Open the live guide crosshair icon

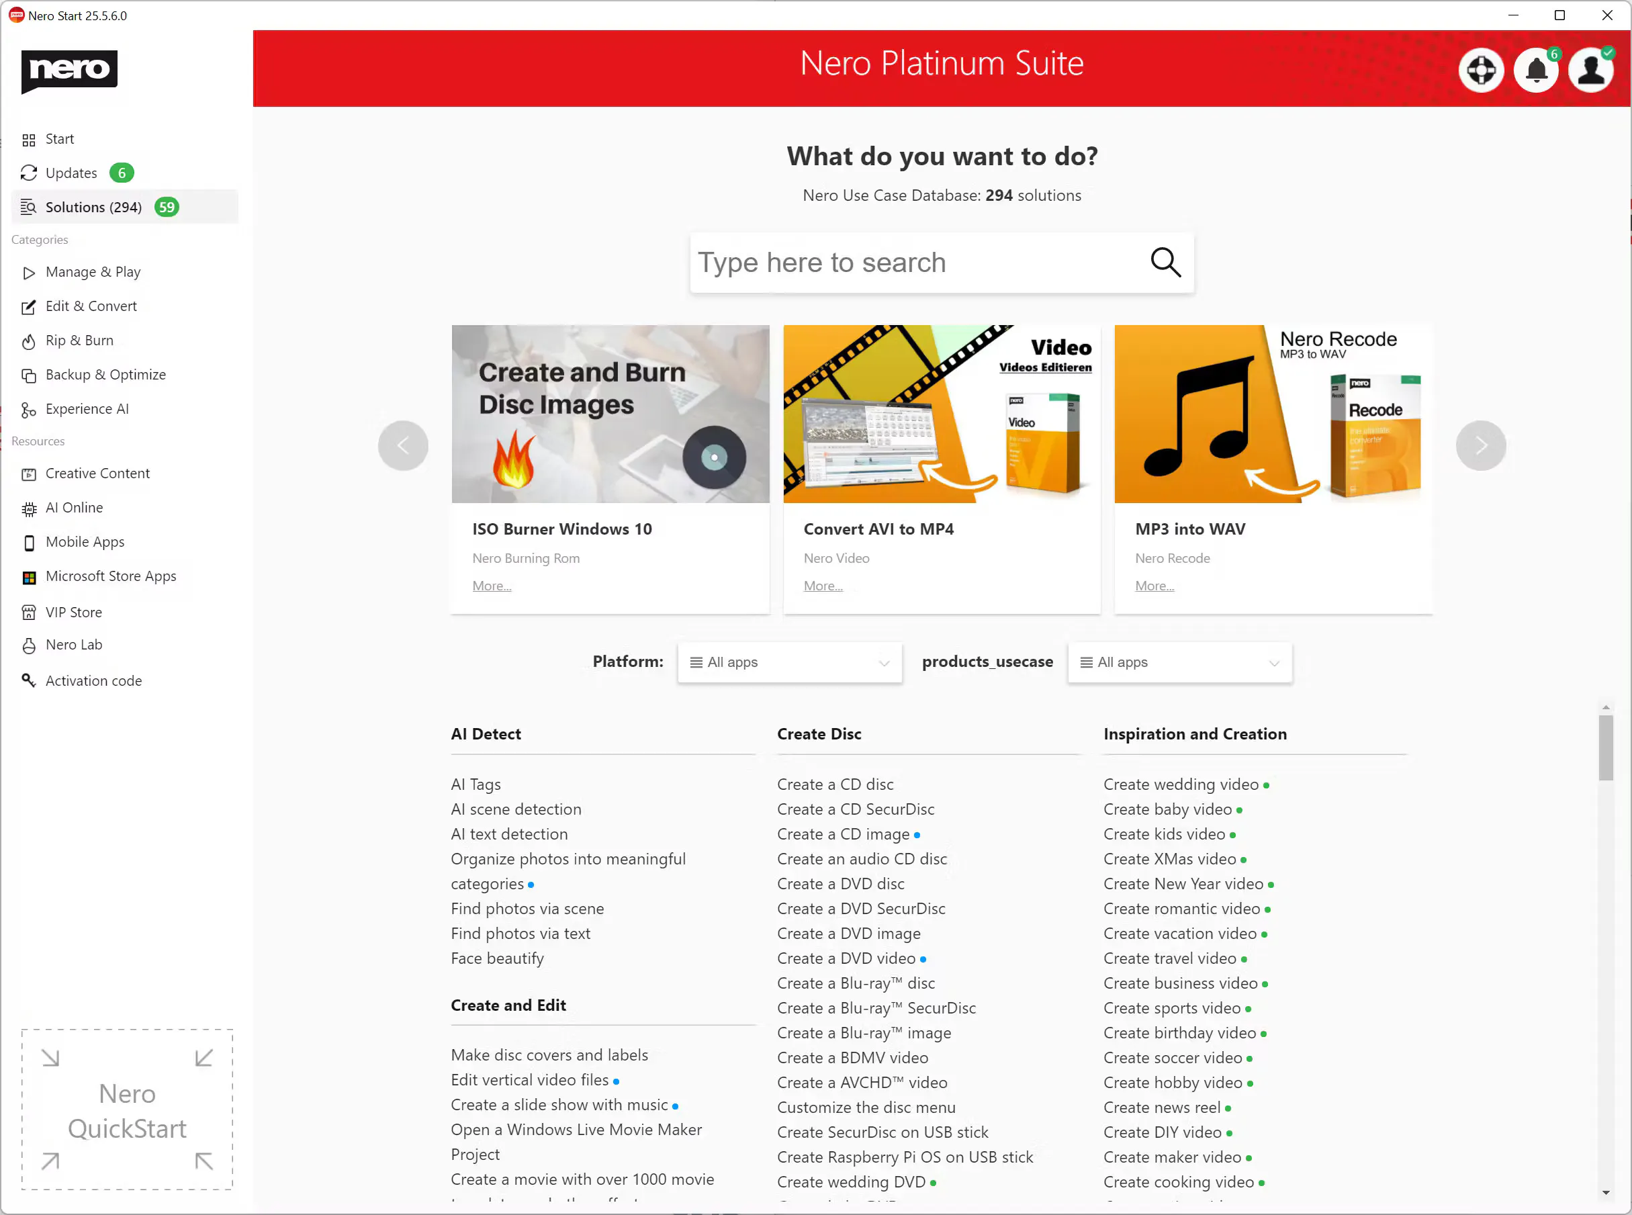click(1482, 71)
